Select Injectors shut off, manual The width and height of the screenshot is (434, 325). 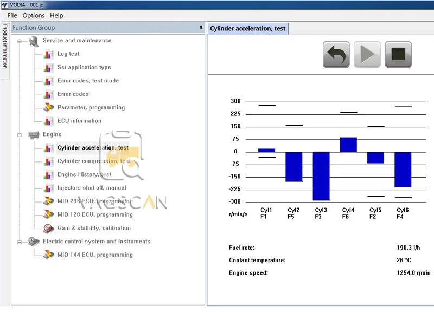tap(92, 187)
